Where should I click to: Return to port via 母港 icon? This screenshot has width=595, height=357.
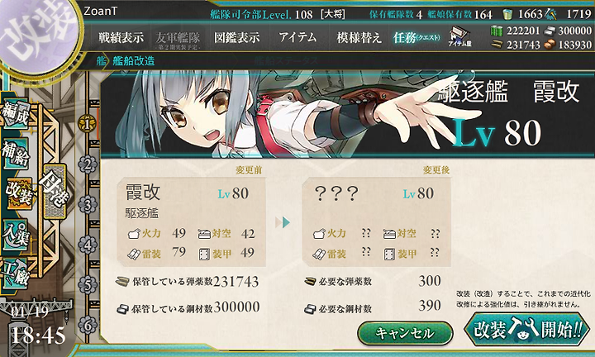tap(55, 191)
